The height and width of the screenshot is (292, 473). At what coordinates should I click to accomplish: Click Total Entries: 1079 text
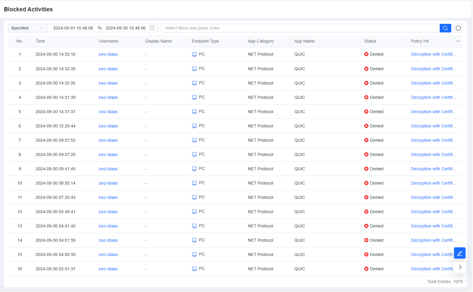[445, 282]
